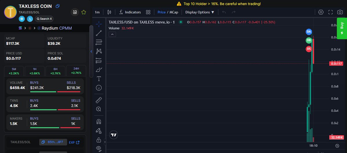
Task: Change the candlestick chart style
Action: coord(109,12)
